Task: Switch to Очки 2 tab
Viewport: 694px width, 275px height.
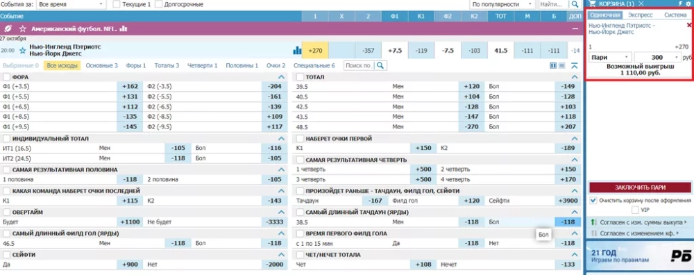Action: pyautogui.click(x=276, y=65)
